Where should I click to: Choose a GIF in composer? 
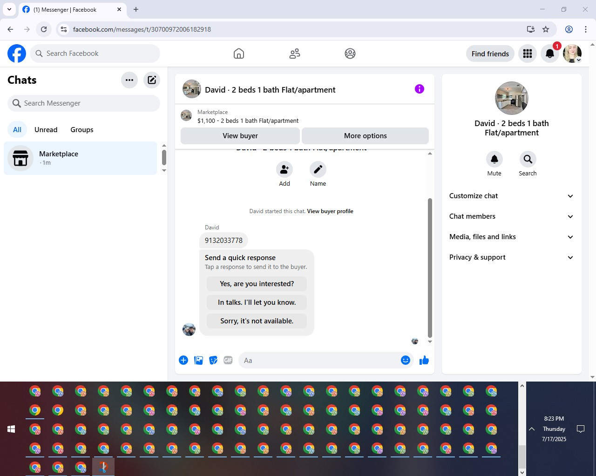(x=228, y=360)
